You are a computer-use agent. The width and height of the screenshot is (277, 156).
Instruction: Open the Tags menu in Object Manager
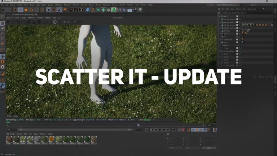pyautogui.click(x=244, y=9)
